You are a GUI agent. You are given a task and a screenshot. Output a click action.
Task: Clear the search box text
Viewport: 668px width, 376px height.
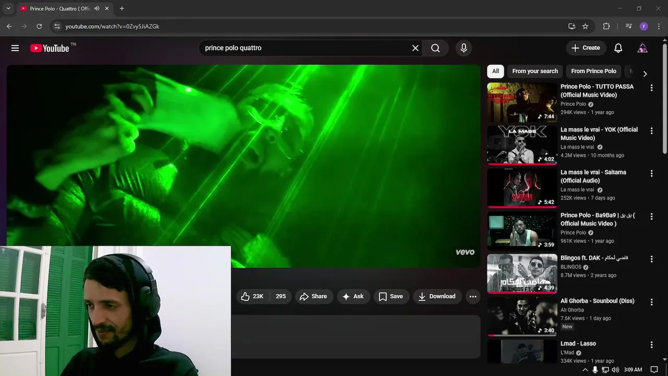(415, 48)
